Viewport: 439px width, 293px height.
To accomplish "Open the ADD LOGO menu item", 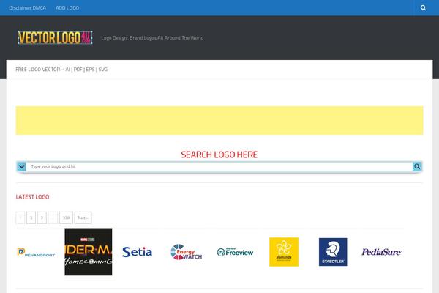I will [67, 8].
